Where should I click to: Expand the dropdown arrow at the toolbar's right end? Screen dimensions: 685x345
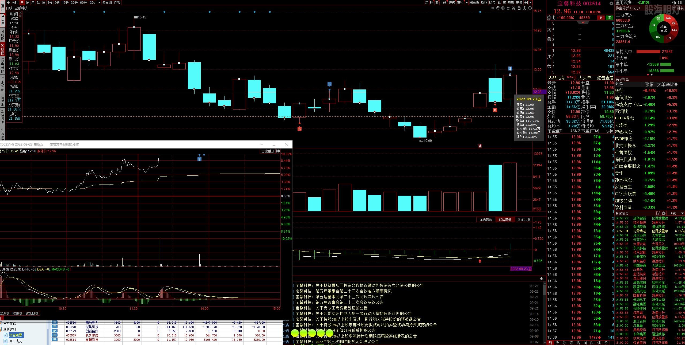530,3
